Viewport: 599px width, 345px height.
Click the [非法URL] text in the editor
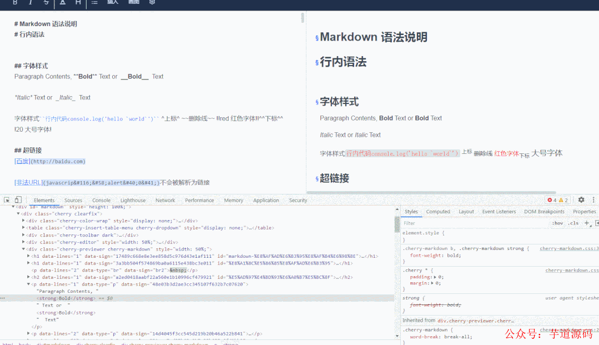pyautogui.click(x=28, y=182)
